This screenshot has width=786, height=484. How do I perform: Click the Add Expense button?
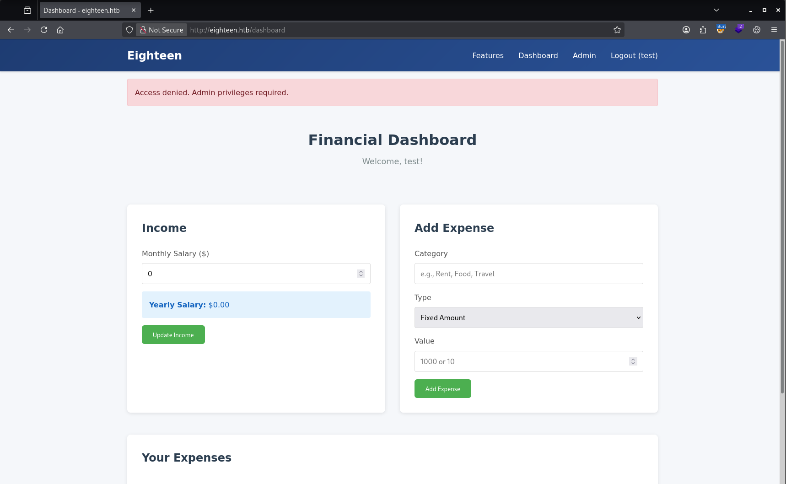(x=443, y=389)
